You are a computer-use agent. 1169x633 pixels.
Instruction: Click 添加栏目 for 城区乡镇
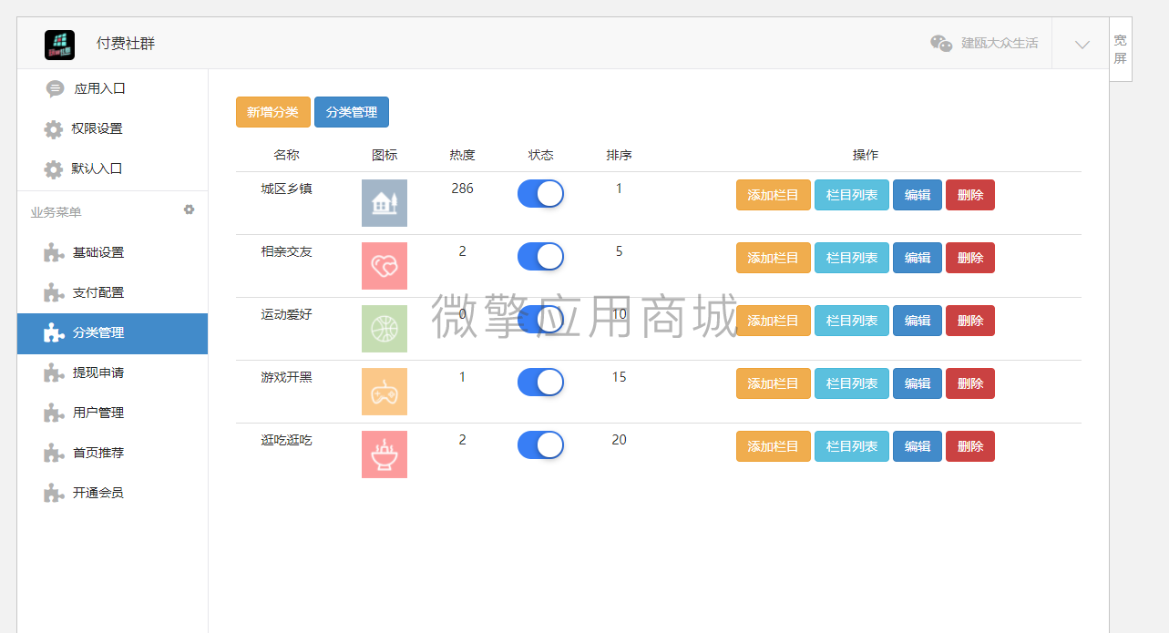[x=774, y=195]
